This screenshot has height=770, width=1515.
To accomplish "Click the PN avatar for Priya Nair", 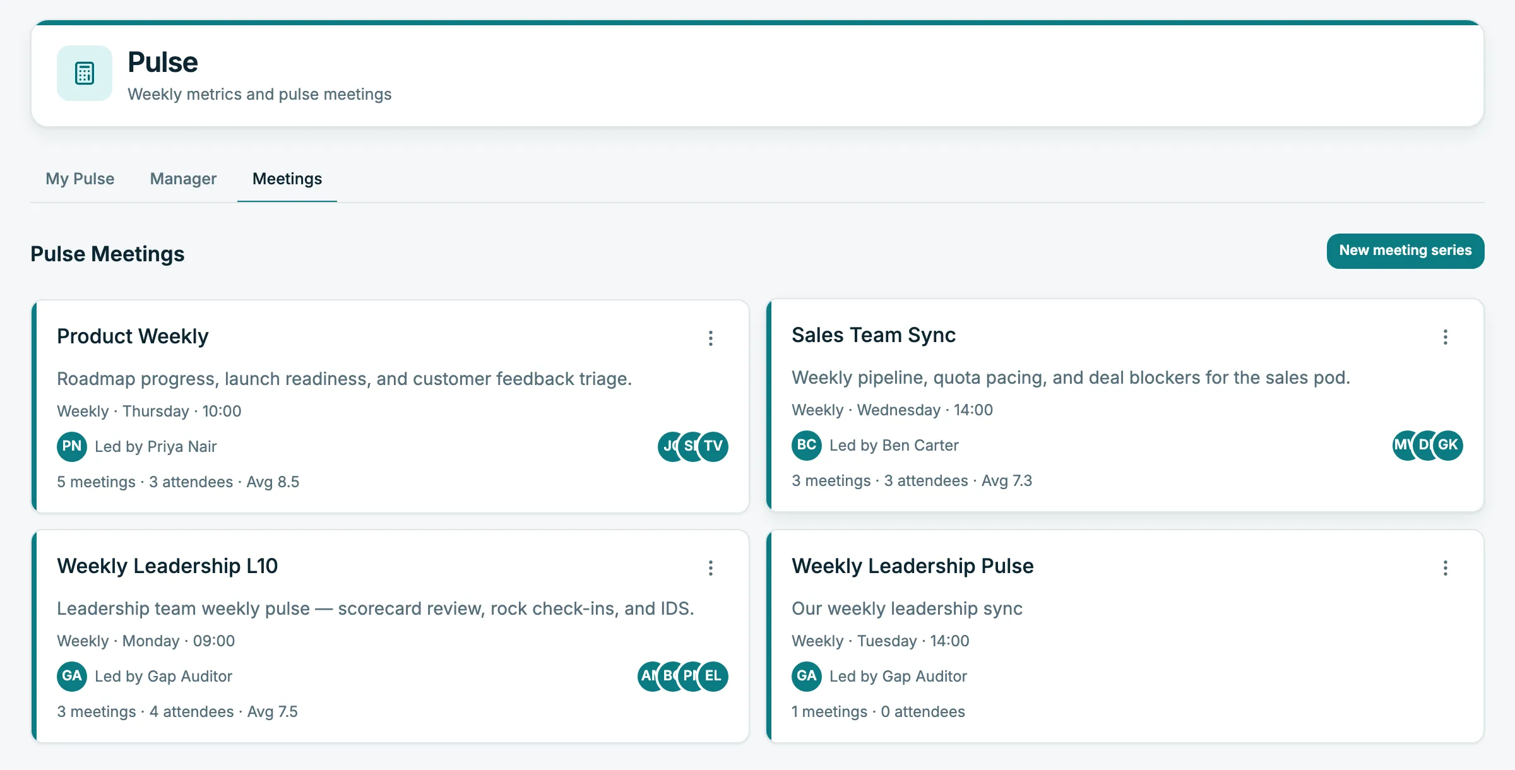I will pyautogui.click(x=72, y=447).
